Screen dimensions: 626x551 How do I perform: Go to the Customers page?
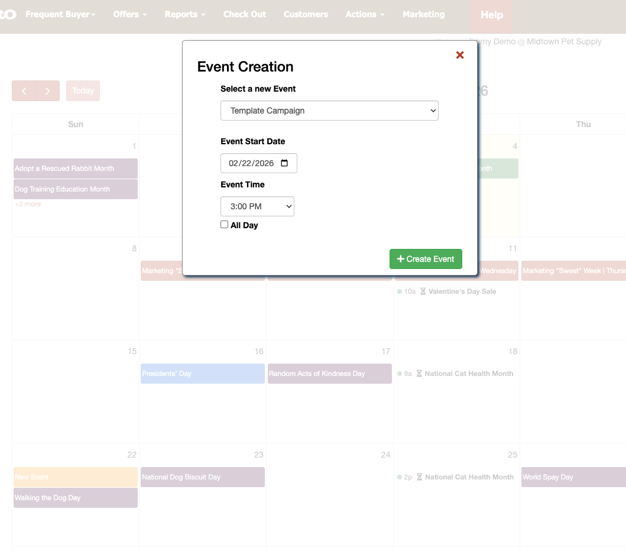click(x=306, y=14)
